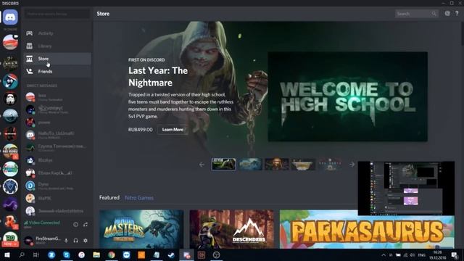The image size is (464, 261).
Task: Open the Minion Masters game card
Action: [141, 229]
